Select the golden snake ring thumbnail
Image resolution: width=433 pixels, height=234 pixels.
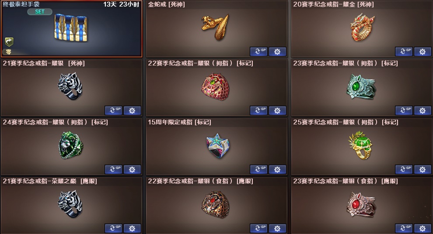coord(215,27)
